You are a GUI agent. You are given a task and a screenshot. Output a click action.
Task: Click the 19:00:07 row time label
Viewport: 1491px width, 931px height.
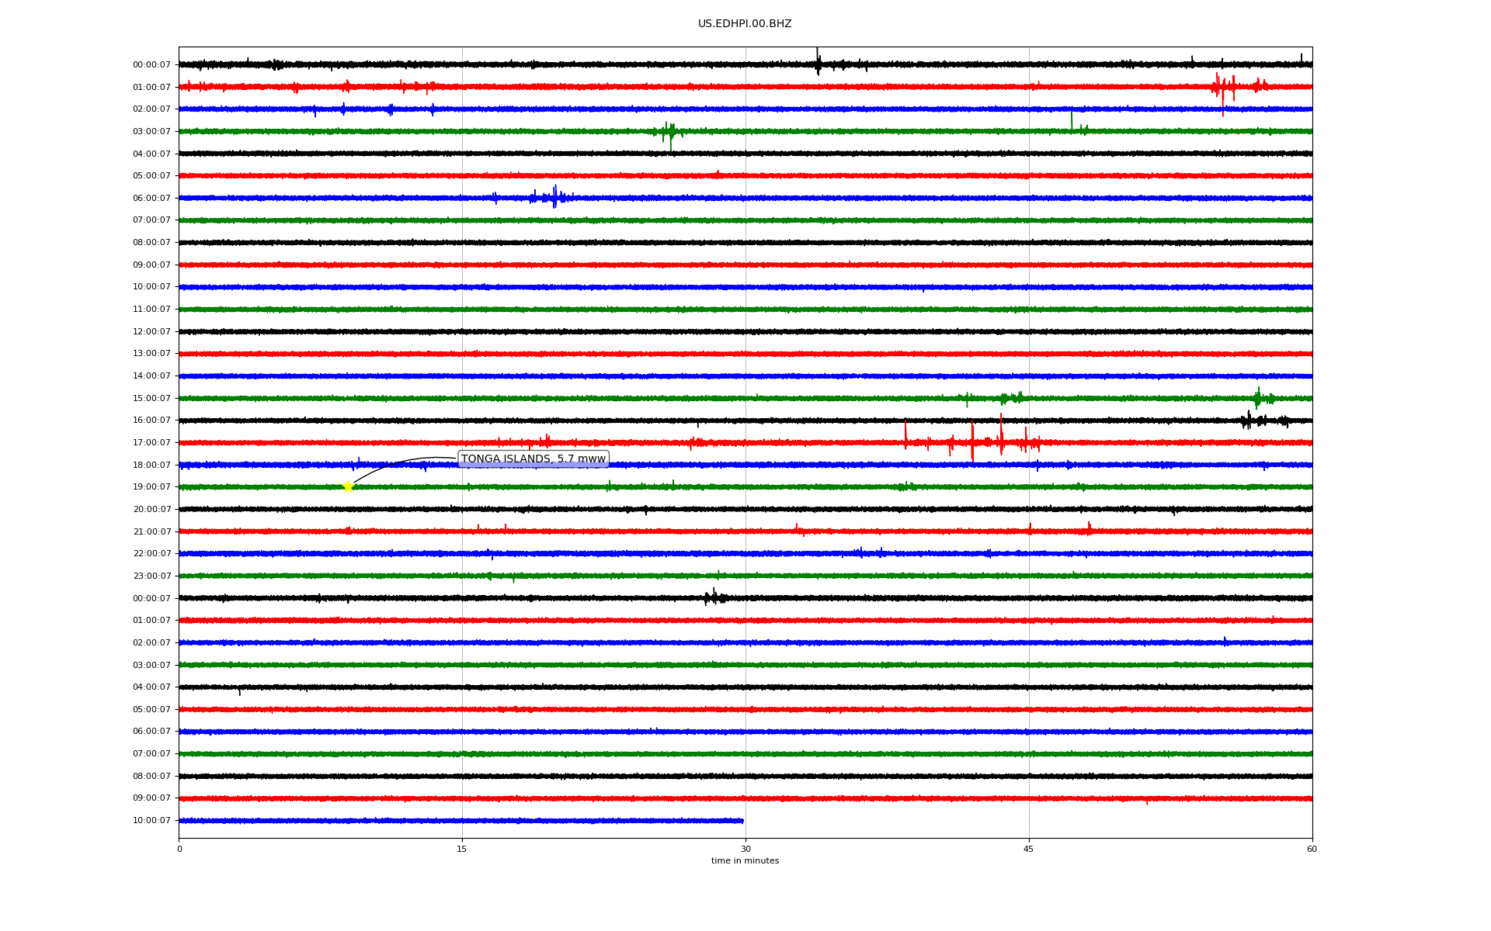click(151, 487)
